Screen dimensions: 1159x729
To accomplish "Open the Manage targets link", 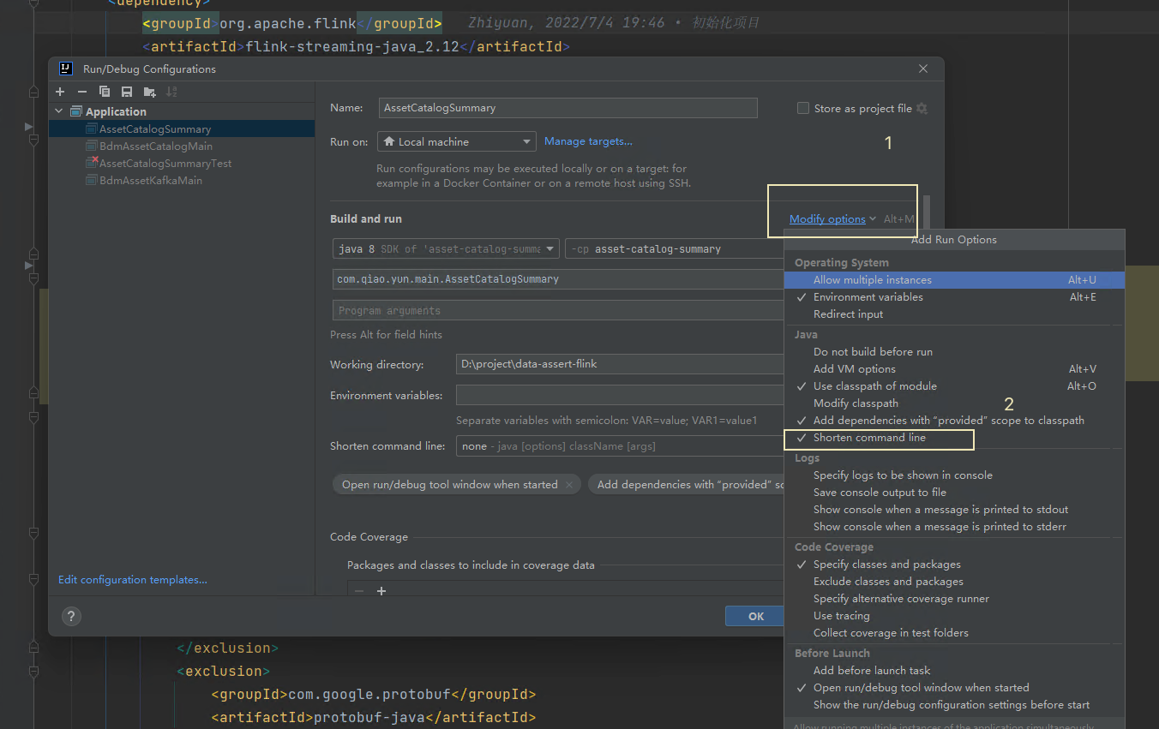I will [588, 140].
